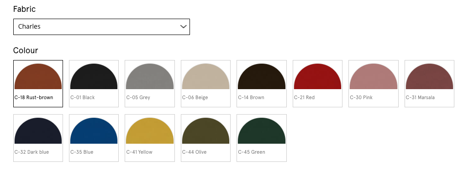This screenshot has width=474, height=176.
Task: Pick the C-21 Red colour swatch
Action: tap(317, 84)
